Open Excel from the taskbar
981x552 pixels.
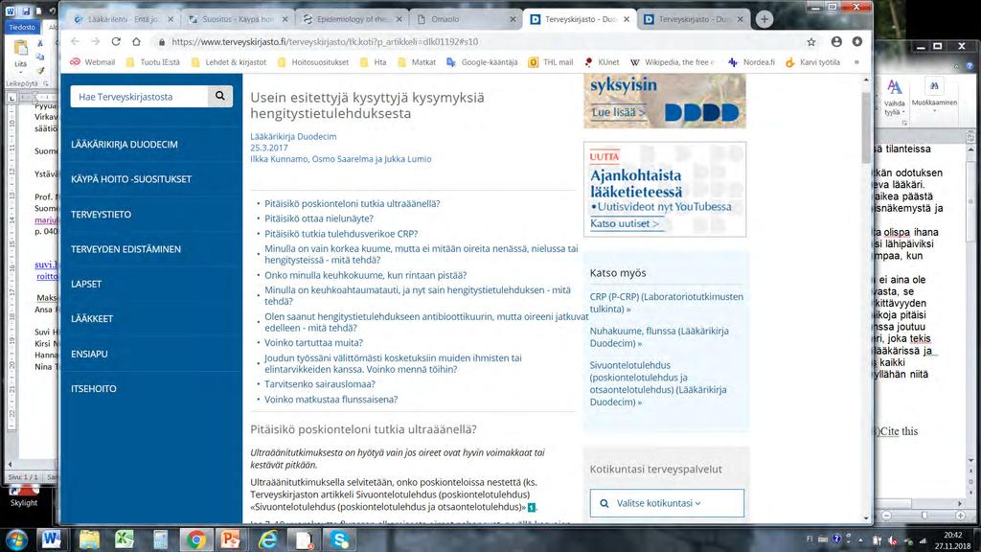(x=125, y=540)
